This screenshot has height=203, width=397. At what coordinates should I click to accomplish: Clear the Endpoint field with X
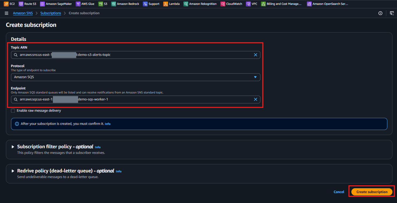[x=256, y=99]
